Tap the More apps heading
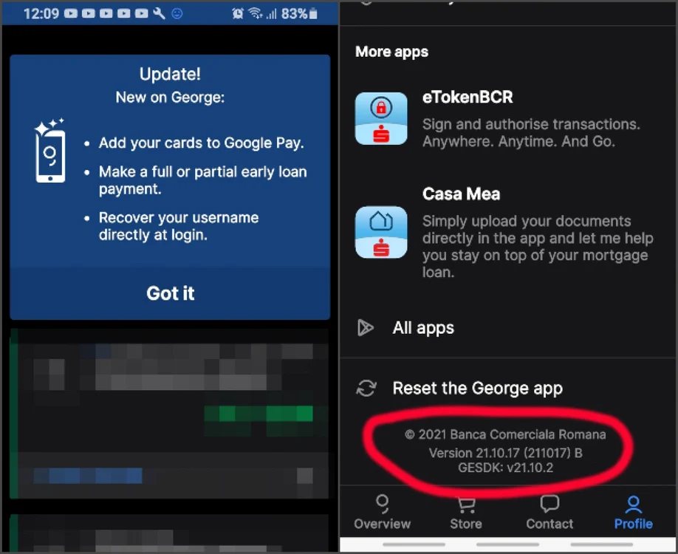This screenshot has height=554, width=678. pos(391,52)
